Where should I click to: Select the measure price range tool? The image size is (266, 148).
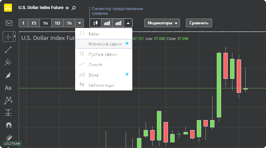pos(8,112)
